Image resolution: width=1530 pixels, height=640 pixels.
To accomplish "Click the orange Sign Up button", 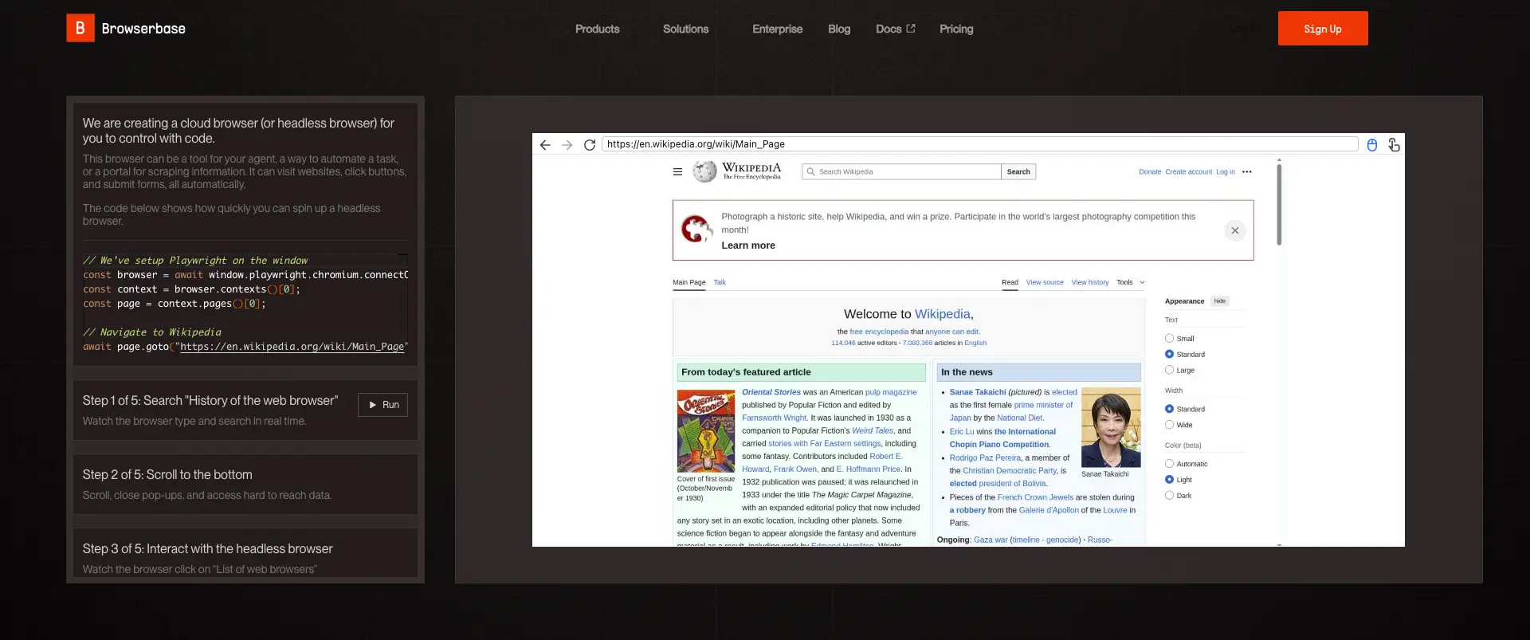I will click(1322, 29).
